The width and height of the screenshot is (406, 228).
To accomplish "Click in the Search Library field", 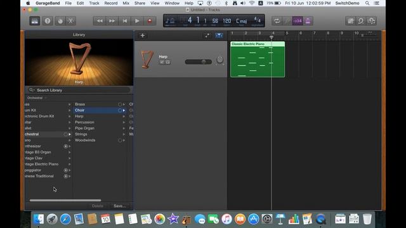I will pyautogui.click(x=79, y=90).
